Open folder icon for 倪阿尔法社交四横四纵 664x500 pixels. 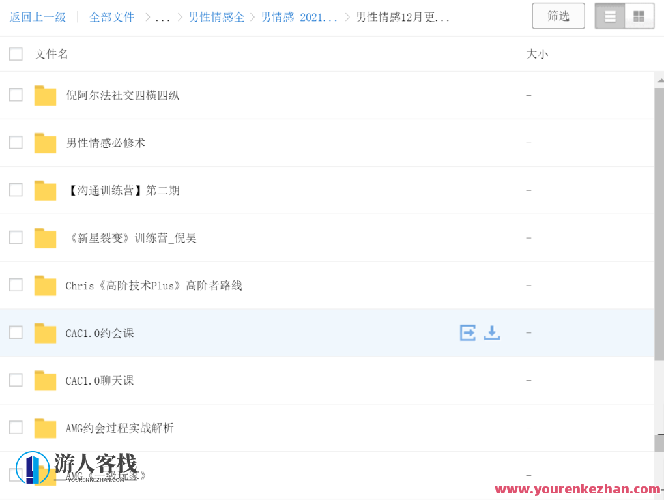46,95
